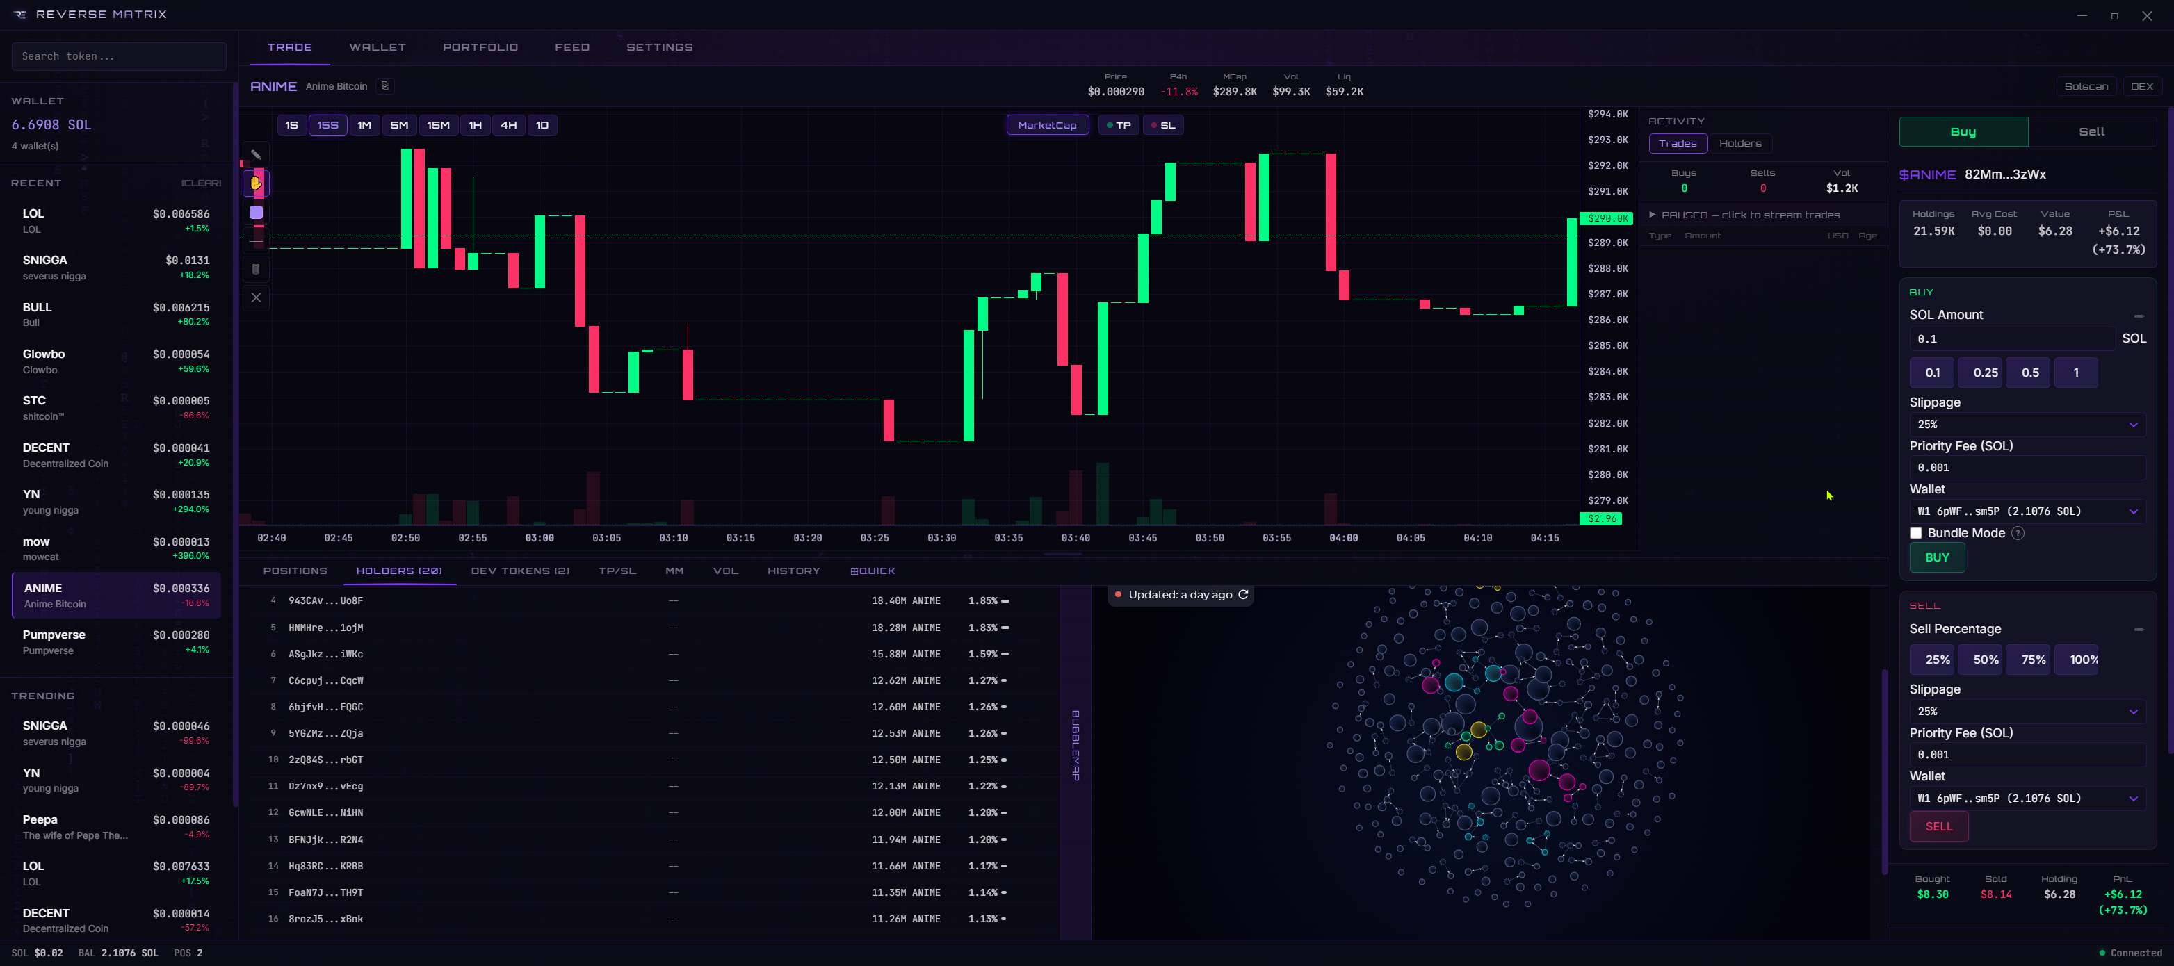Click remove icon on HNMHre...1ojM holder row
This screenshot has height=966, width=2174.
click(1005, 628)
